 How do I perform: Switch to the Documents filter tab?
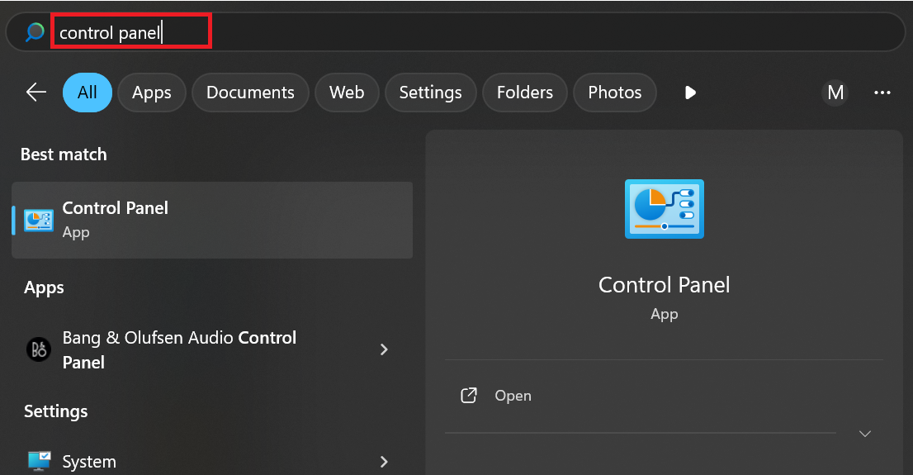(x=250, y=93)
